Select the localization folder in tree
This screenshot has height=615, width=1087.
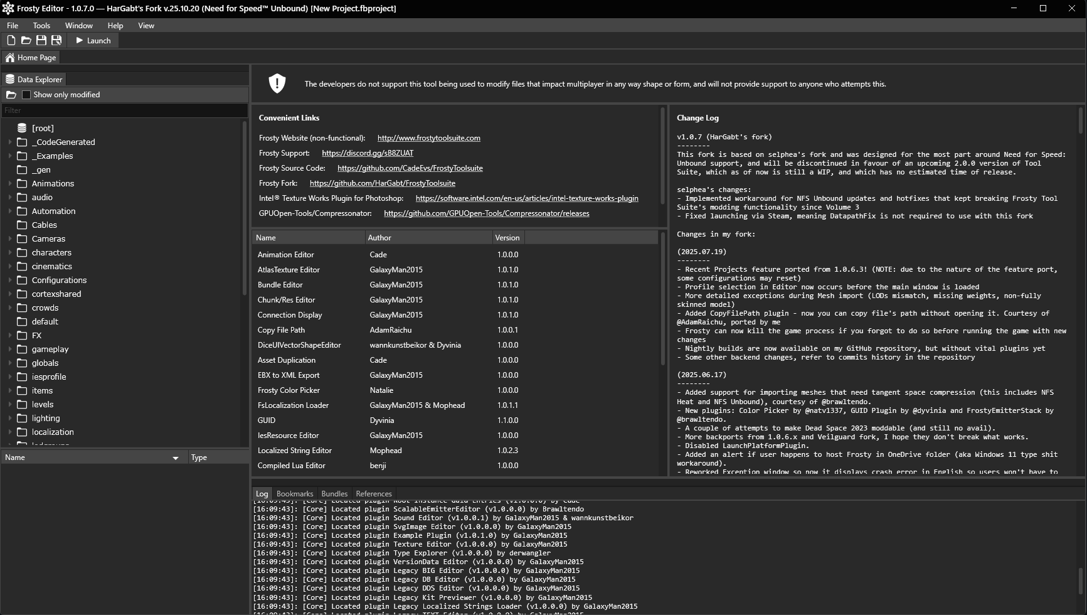53,432
